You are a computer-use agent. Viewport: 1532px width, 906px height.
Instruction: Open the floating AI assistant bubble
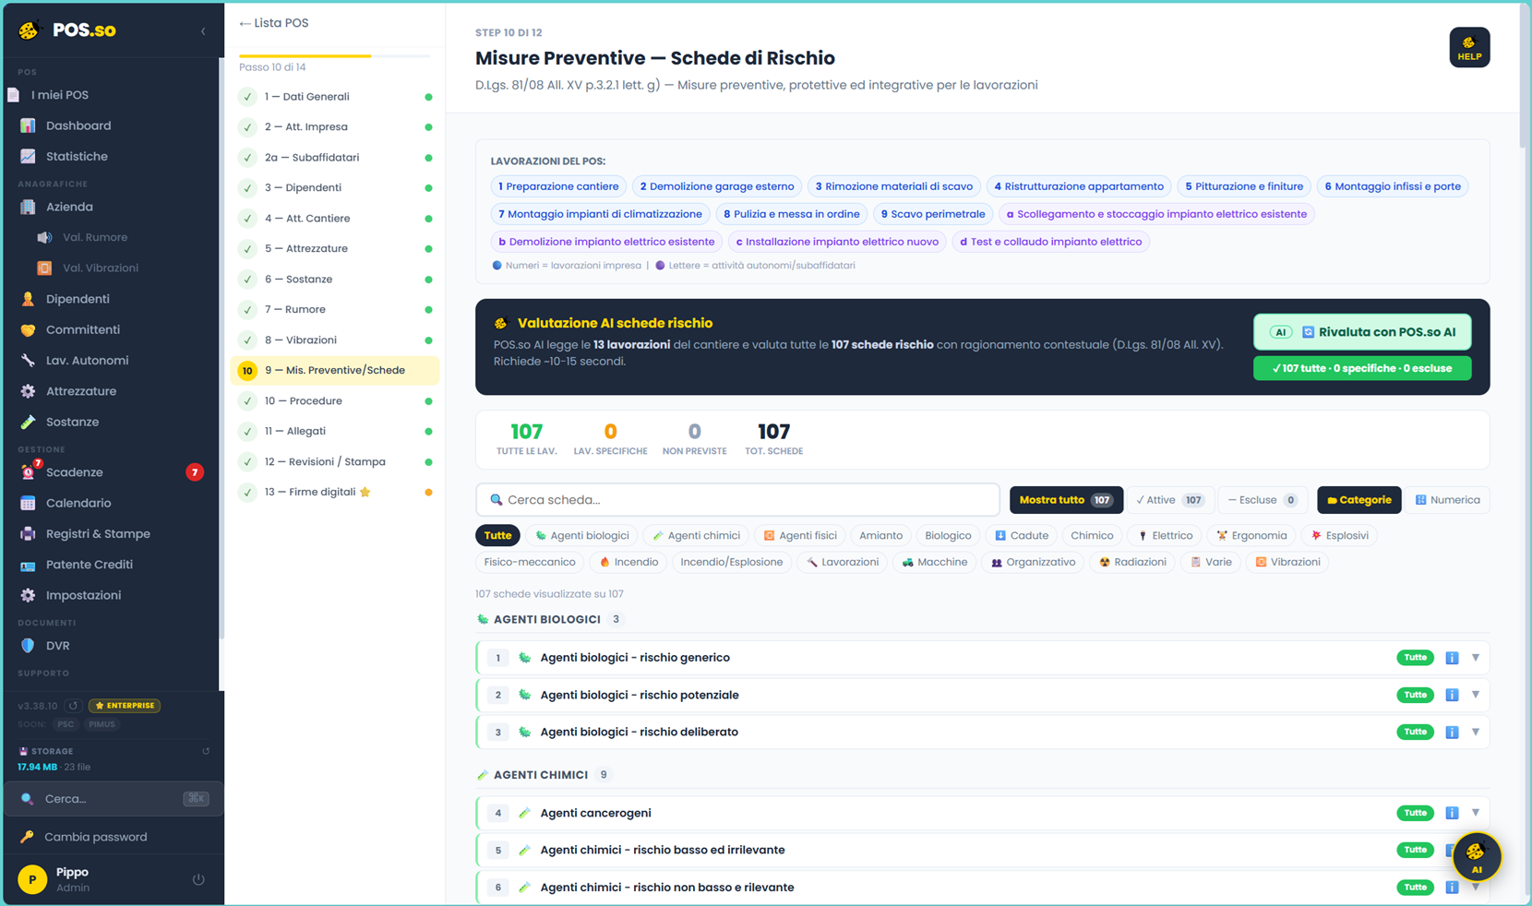tap(1476, 857)
